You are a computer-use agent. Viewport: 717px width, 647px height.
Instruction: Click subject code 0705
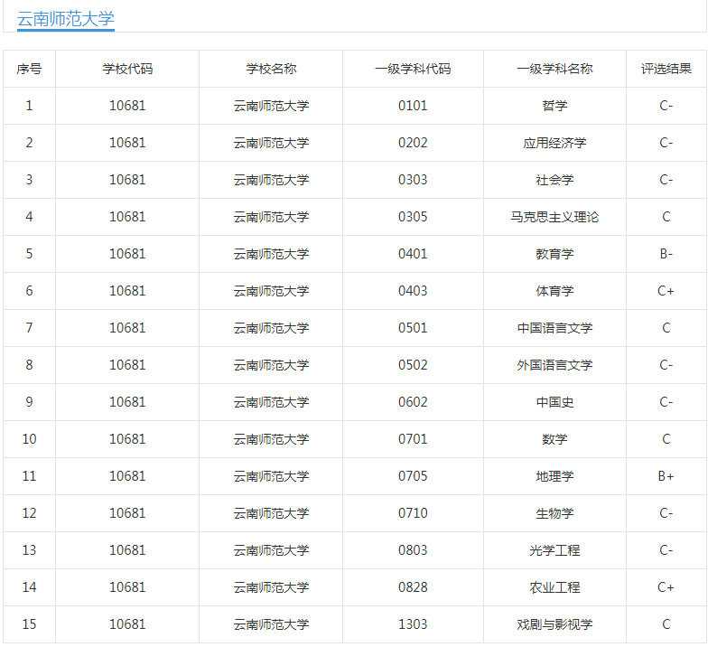click(413, 476)
